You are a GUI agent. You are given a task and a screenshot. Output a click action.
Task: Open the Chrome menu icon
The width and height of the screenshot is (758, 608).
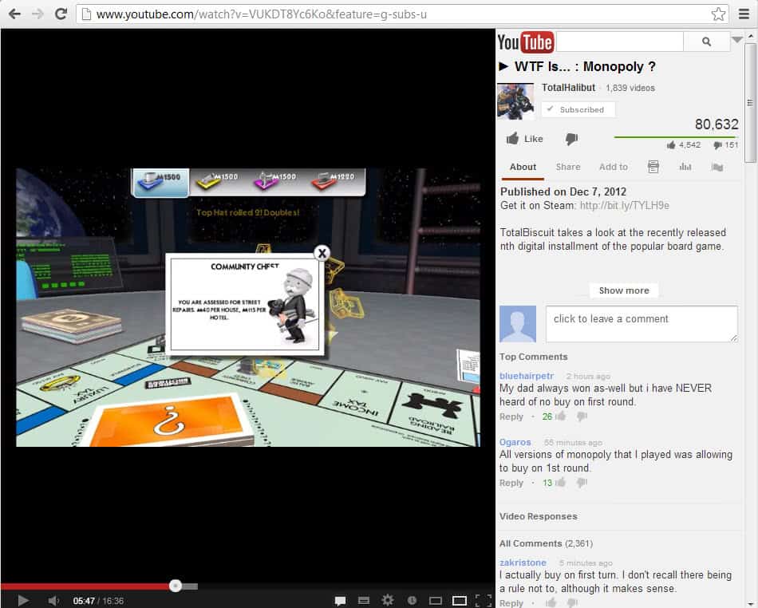coord(744,14)
